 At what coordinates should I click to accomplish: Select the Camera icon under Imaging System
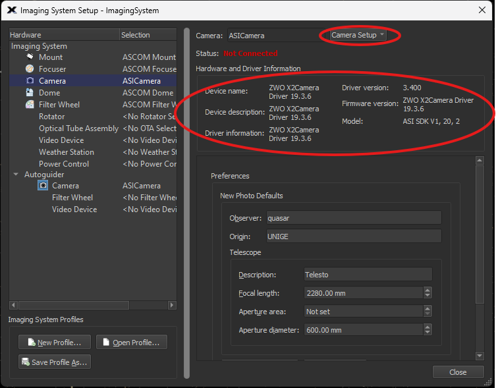(x=30, y=81)
